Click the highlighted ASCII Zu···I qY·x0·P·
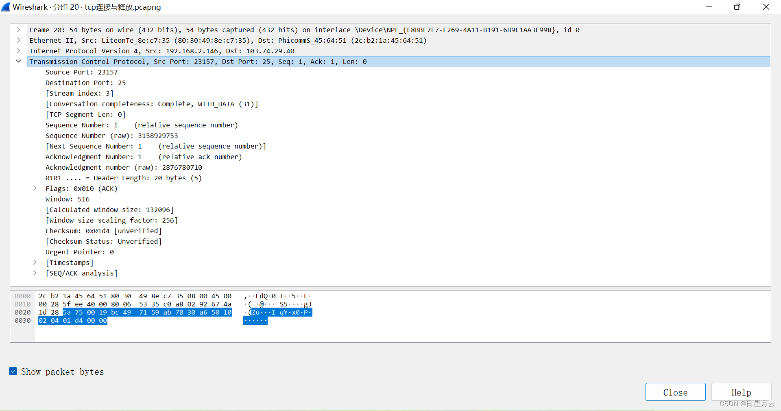 pos(281,312)
